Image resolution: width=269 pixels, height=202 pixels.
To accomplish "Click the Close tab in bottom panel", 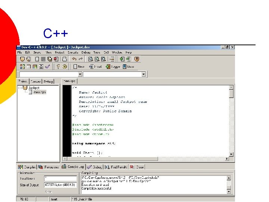I will point(137,167).
